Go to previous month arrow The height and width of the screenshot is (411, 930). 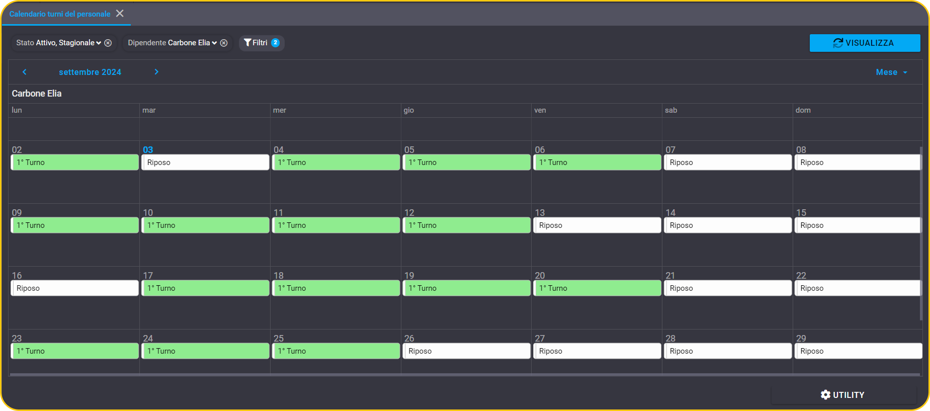pyautogui.click(x=24, y=72)
